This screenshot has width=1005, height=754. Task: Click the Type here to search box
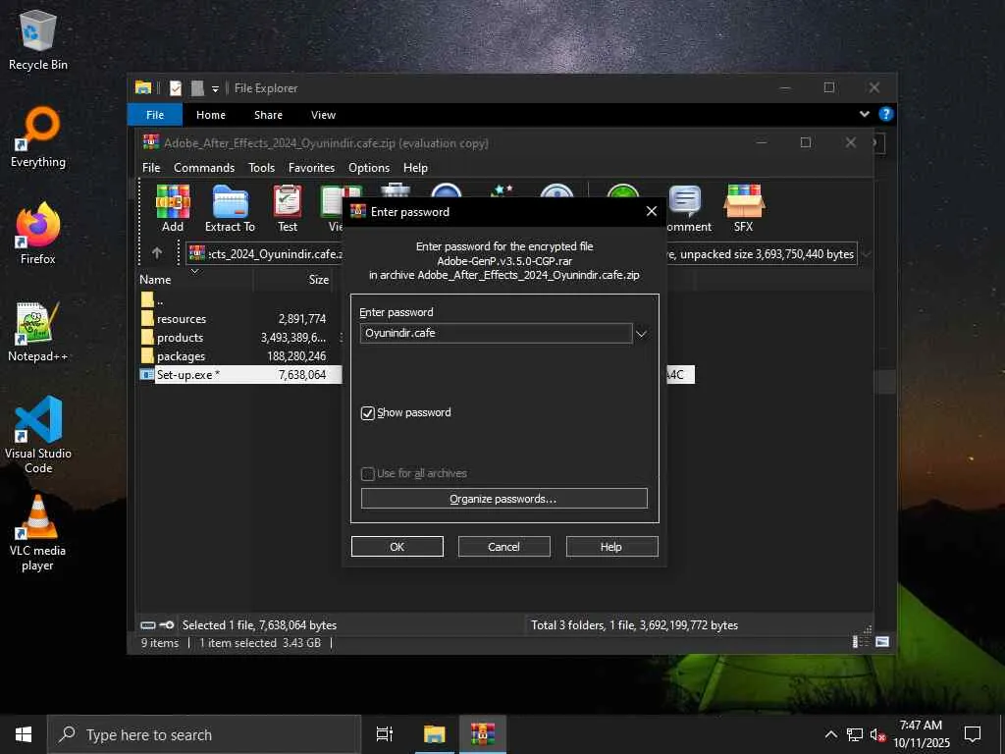(204, 734)
